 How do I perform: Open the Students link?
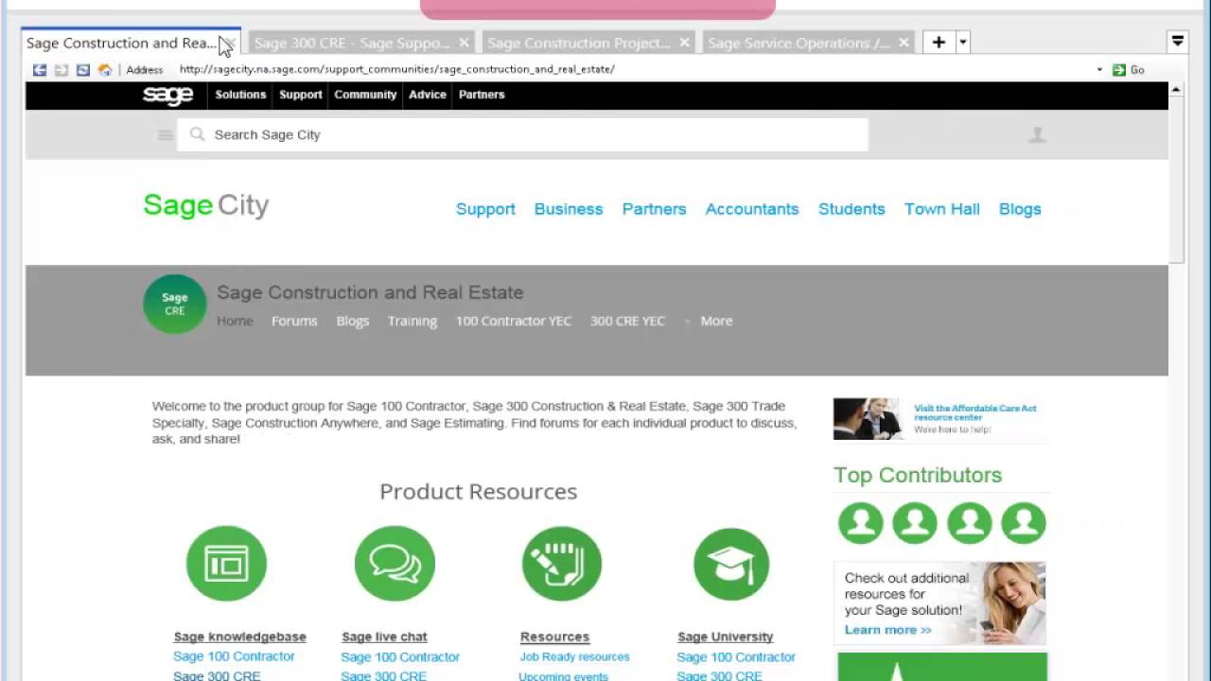pyautogui.click(x=851, y=209)
